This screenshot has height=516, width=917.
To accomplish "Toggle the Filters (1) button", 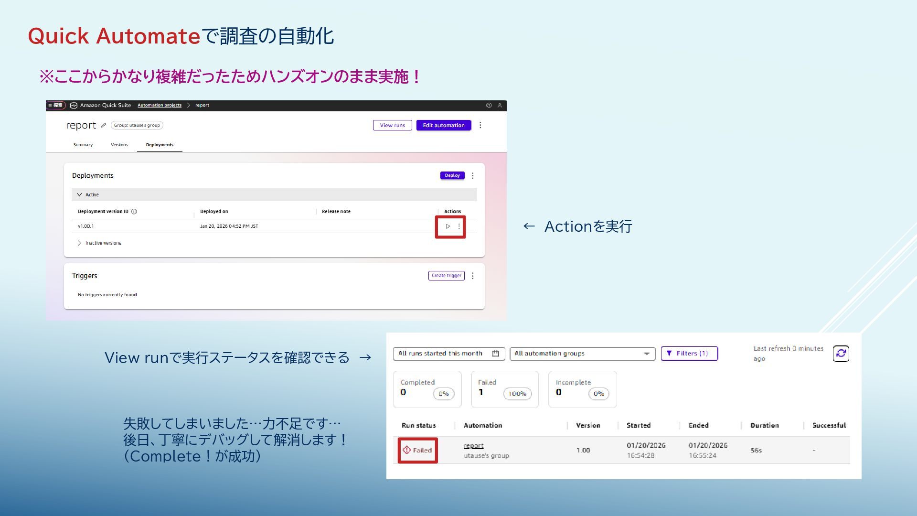I will (x=689, y=354).
